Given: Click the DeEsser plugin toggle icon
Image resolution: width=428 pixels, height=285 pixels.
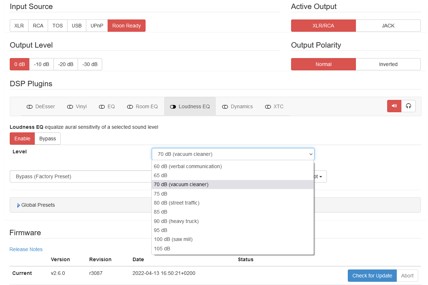Looking at the screenshot, I should point(30,107).
